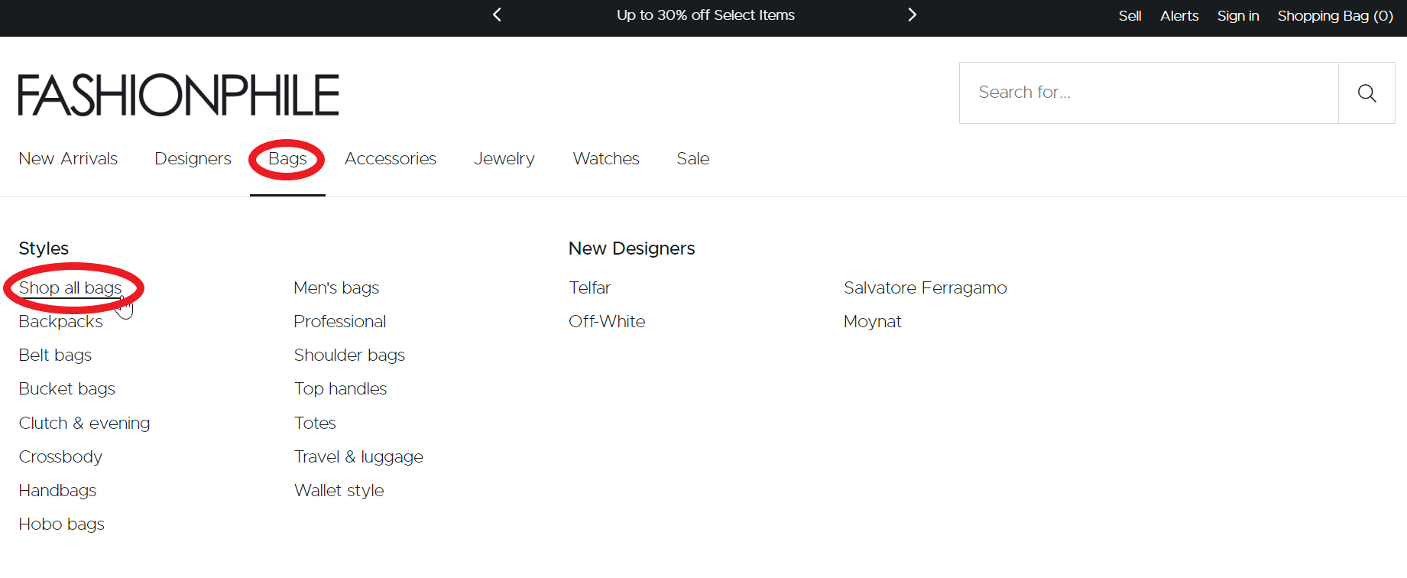The width and height of the screenshot is (1407, 578).
Task: Open the Designers menu
Action: (x=193, y=158)
